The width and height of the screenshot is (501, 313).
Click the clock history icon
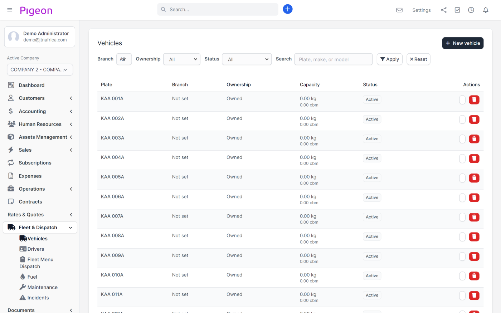point(471,10)
